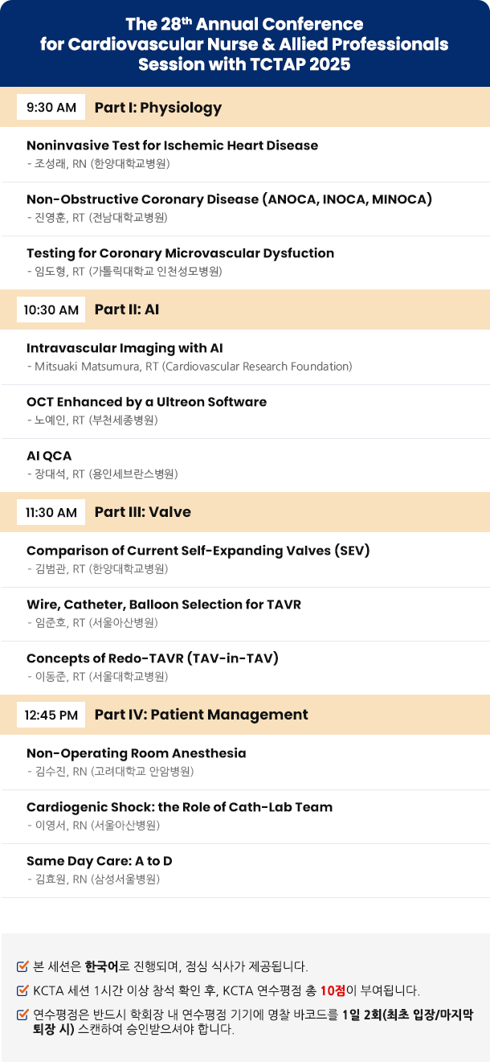Click the checkmark icon beside barcode scan note
This screenshot has width=490, height=1062.
[x=22, y=1015]
